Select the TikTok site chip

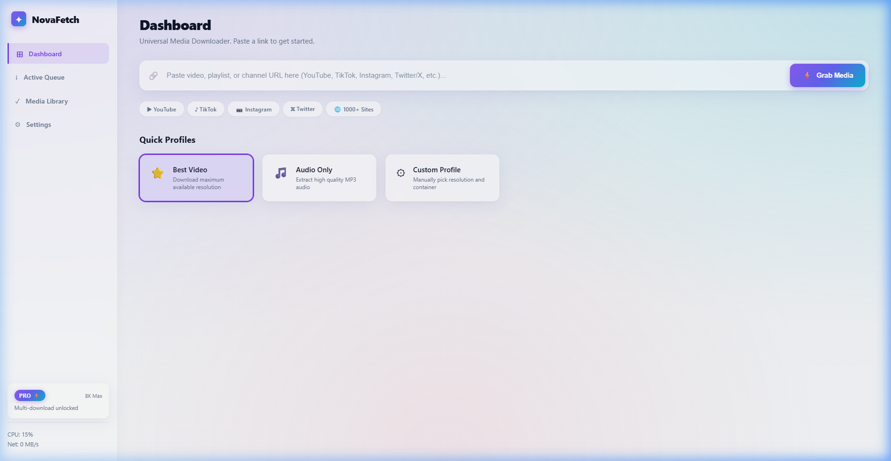(x=206, y=109)
